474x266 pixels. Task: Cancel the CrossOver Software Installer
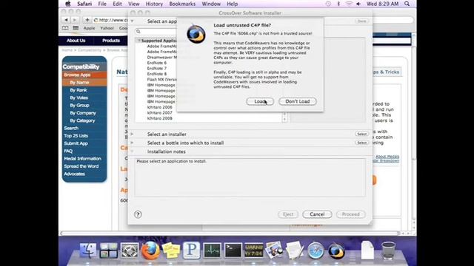317,214
